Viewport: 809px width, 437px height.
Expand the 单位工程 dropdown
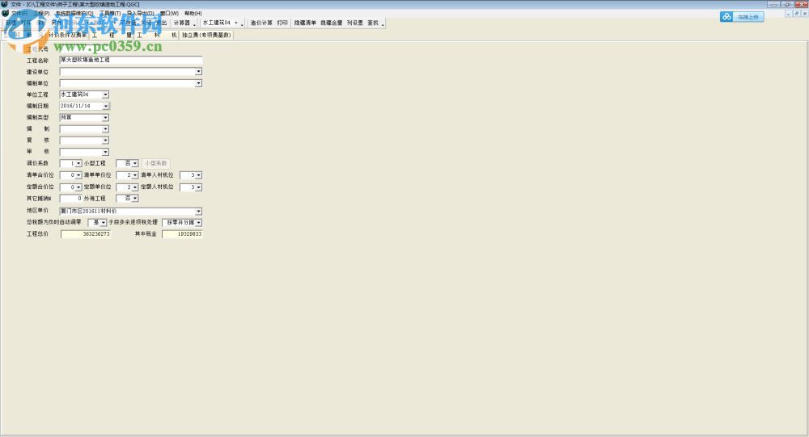click(105, 95)
